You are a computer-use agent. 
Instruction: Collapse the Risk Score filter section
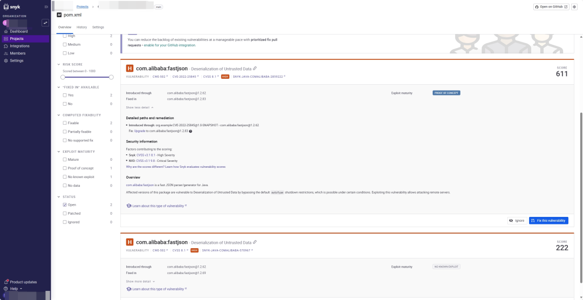click(59, 64)
